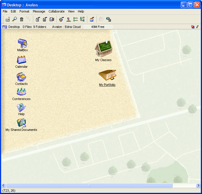
Task: Open the Help desktop icon
Action: point(21,108)
